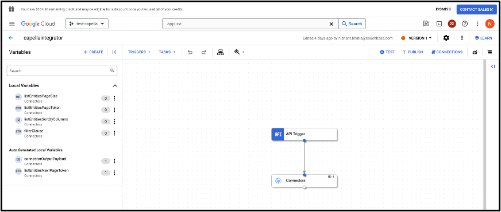Click the PUBLISH button

tap(413, 52)
